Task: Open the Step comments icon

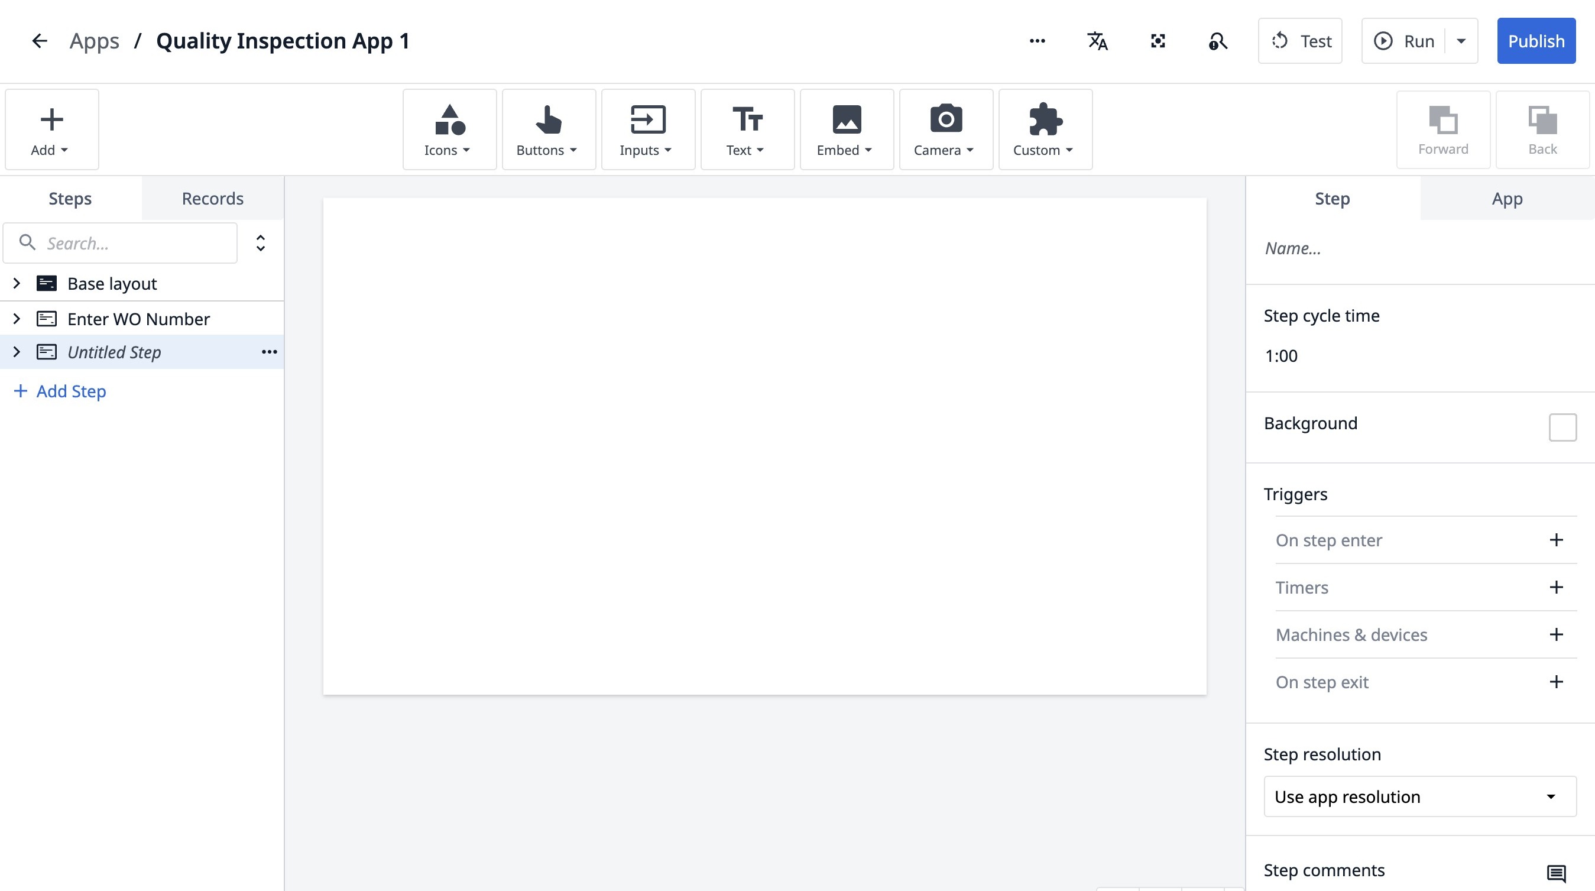Action: pyautogui.click(x=1555, y=873)
